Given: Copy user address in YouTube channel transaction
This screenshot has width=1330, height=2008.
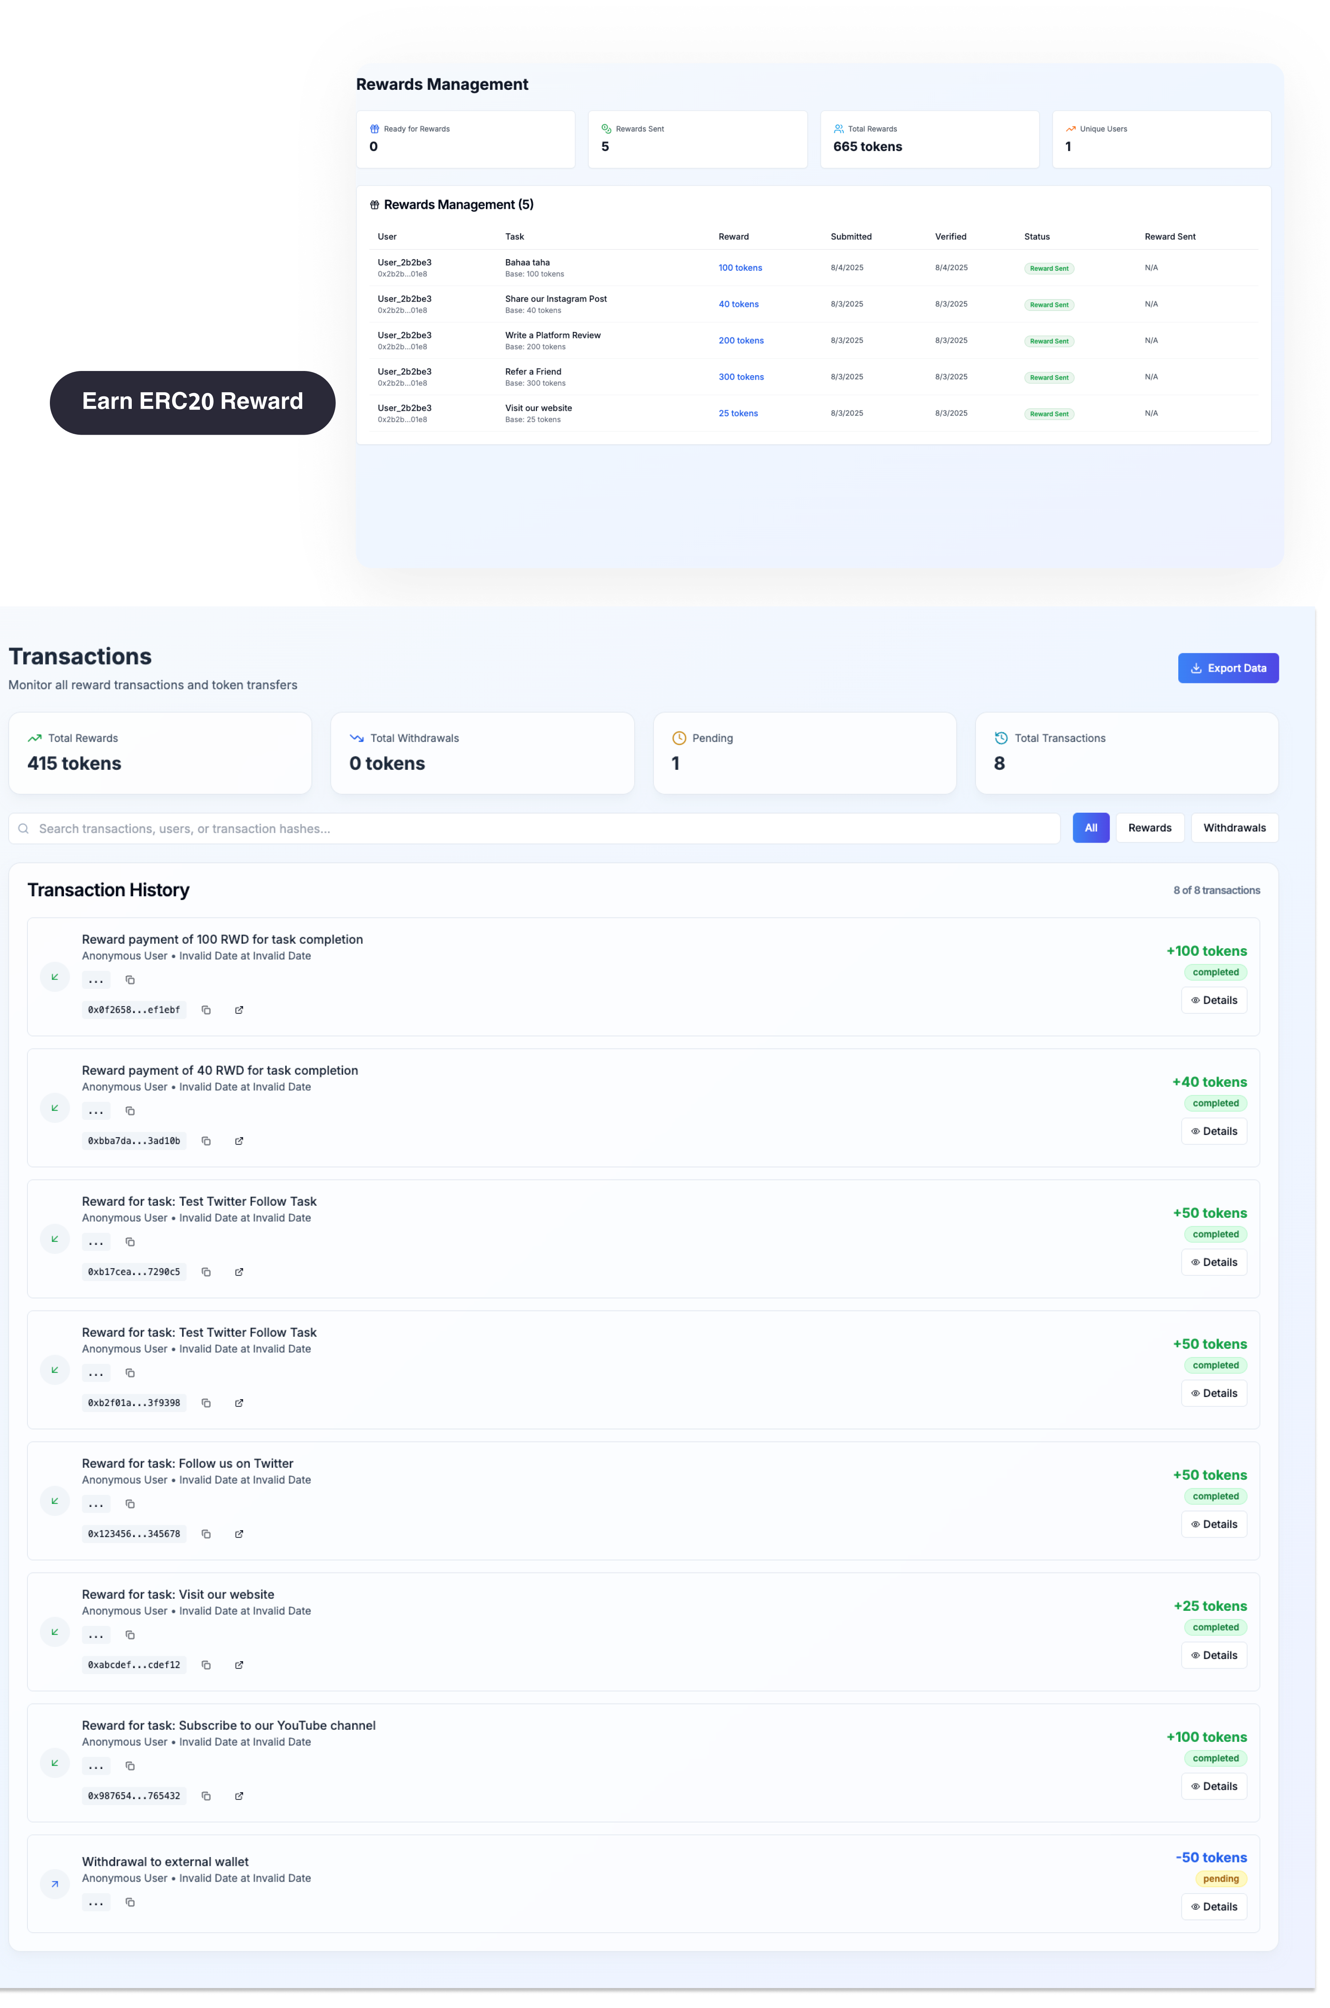Looking at the screenshot, I should 130,1765.
